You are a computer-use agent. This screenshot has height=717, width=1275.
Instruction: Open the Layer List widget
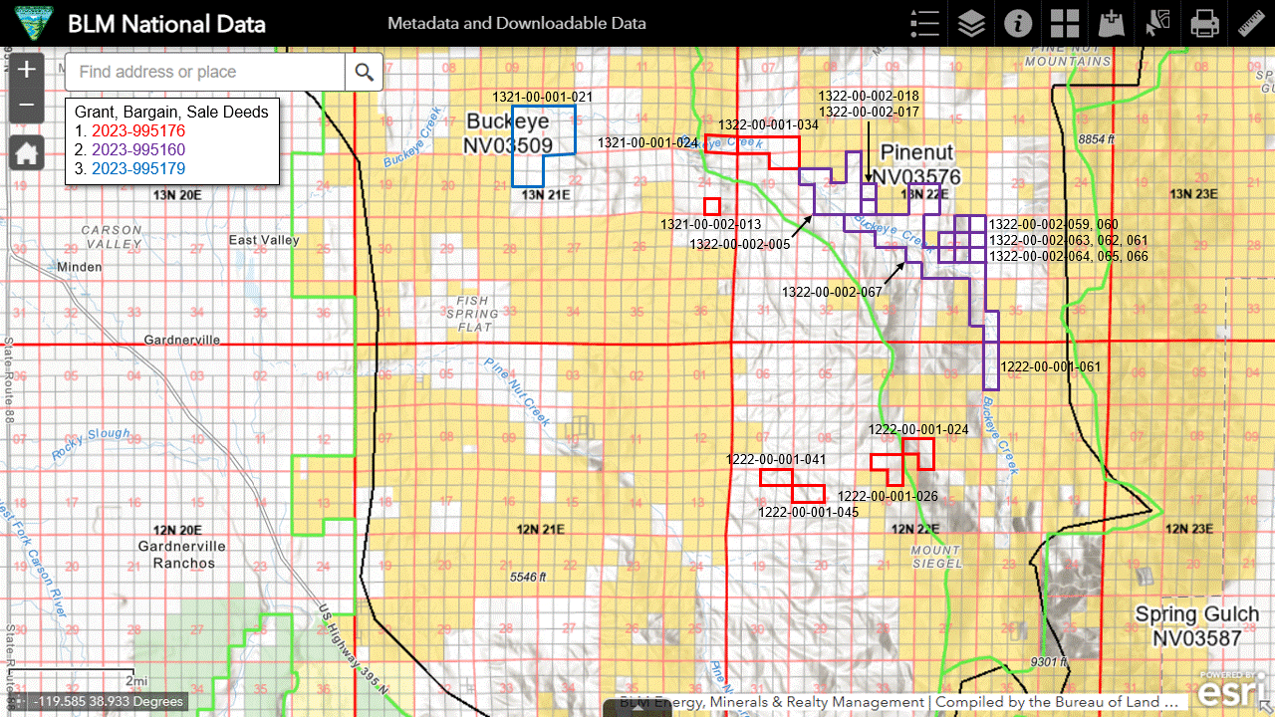(971, 23)
